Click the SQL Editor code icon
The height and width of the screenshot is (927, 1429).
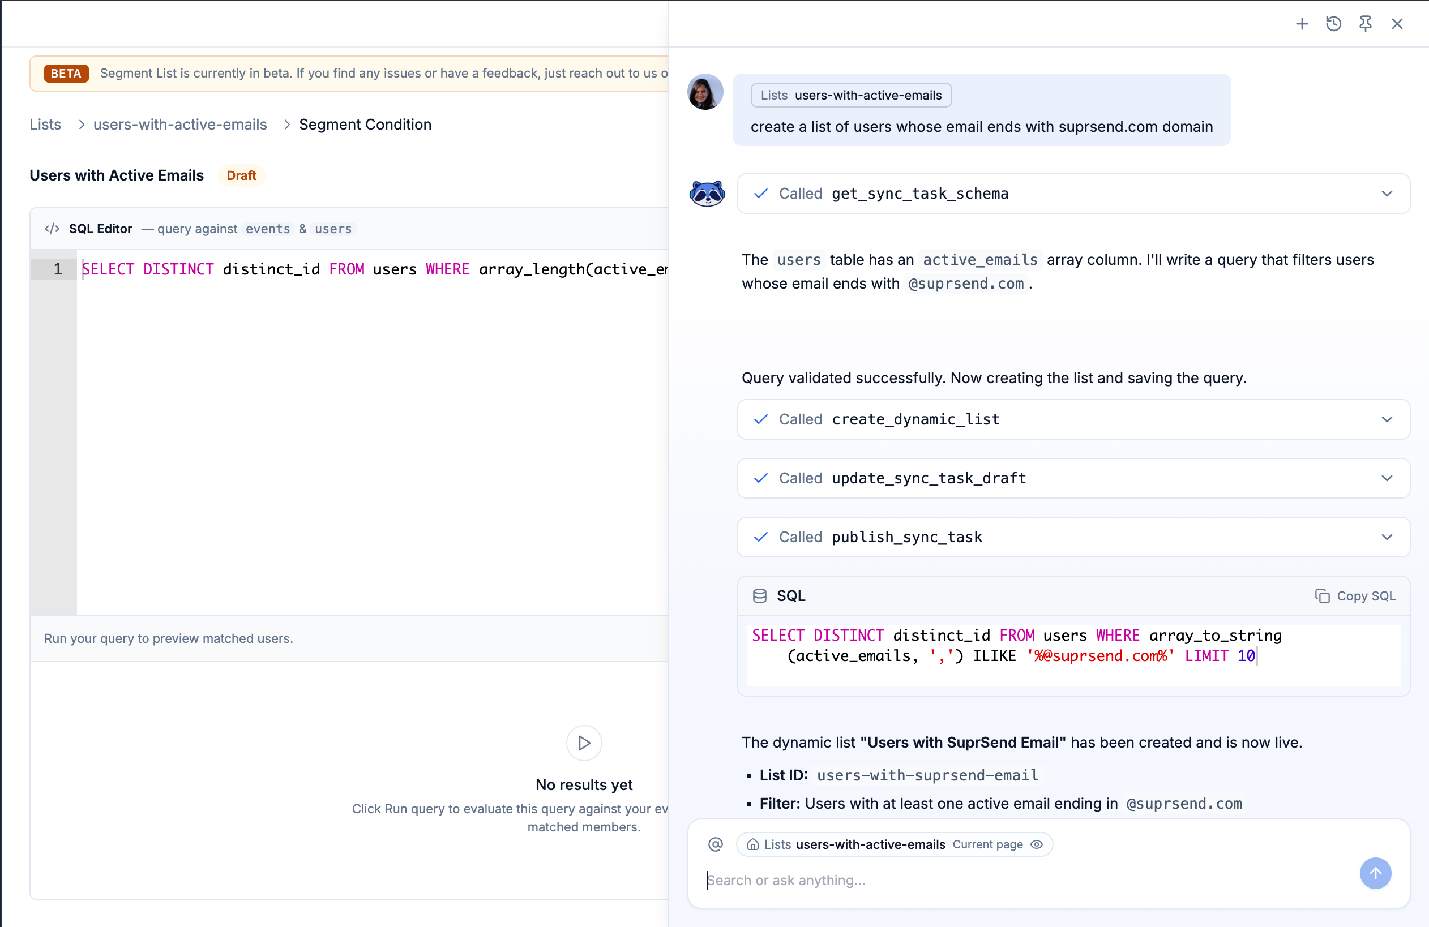pos(52,229)
